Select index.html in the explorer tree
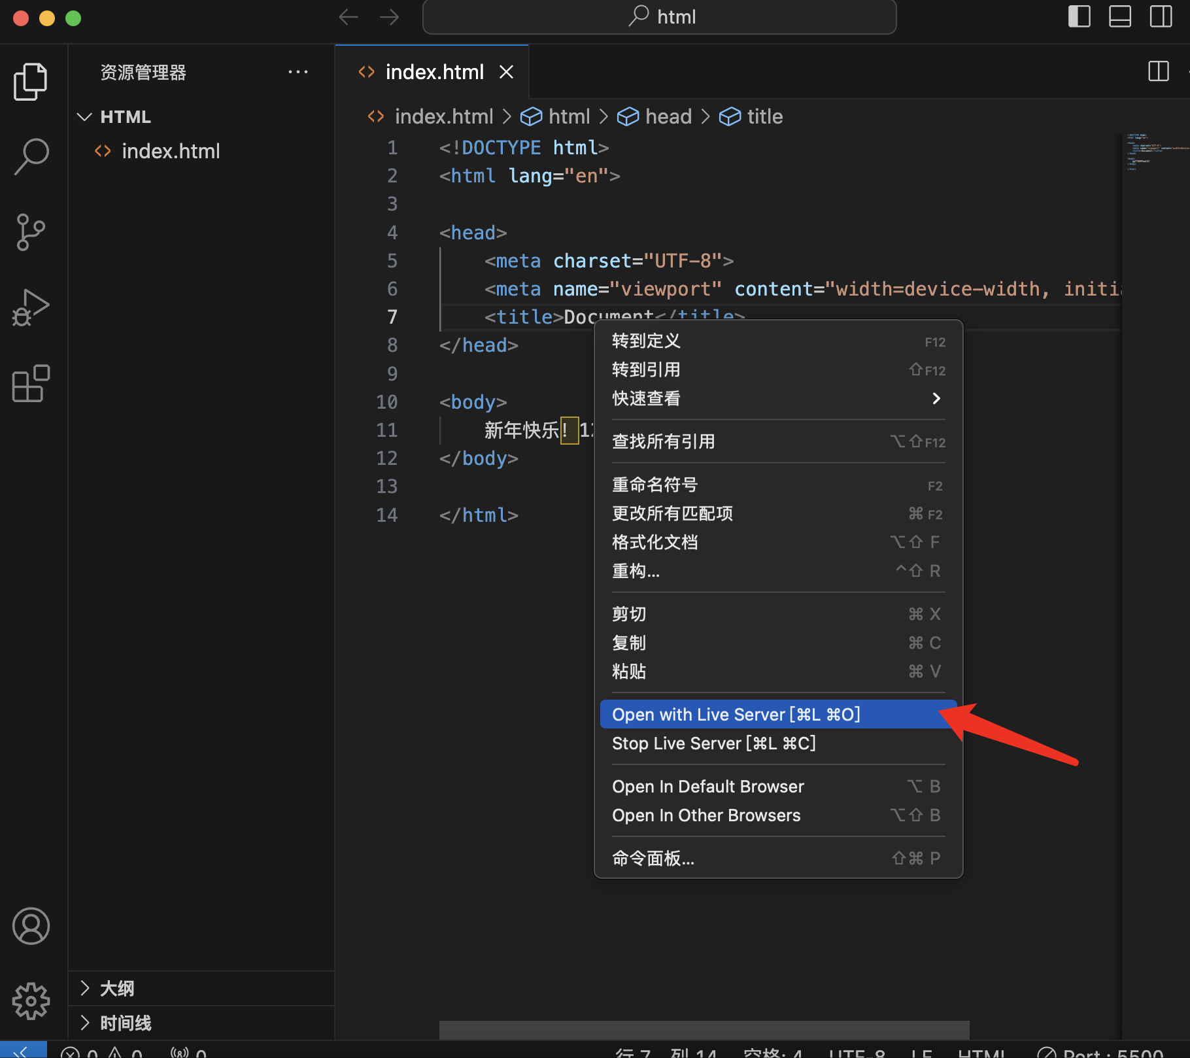 201,151
